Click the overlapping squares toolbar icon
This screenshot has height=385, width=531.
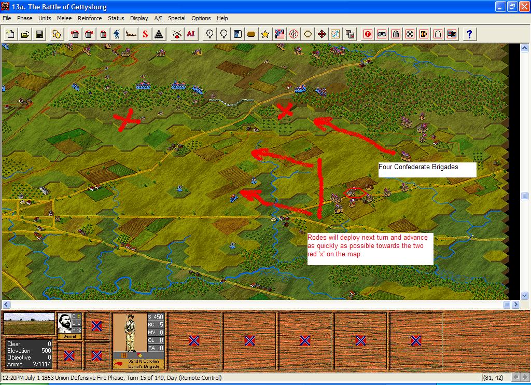(350, 34)
